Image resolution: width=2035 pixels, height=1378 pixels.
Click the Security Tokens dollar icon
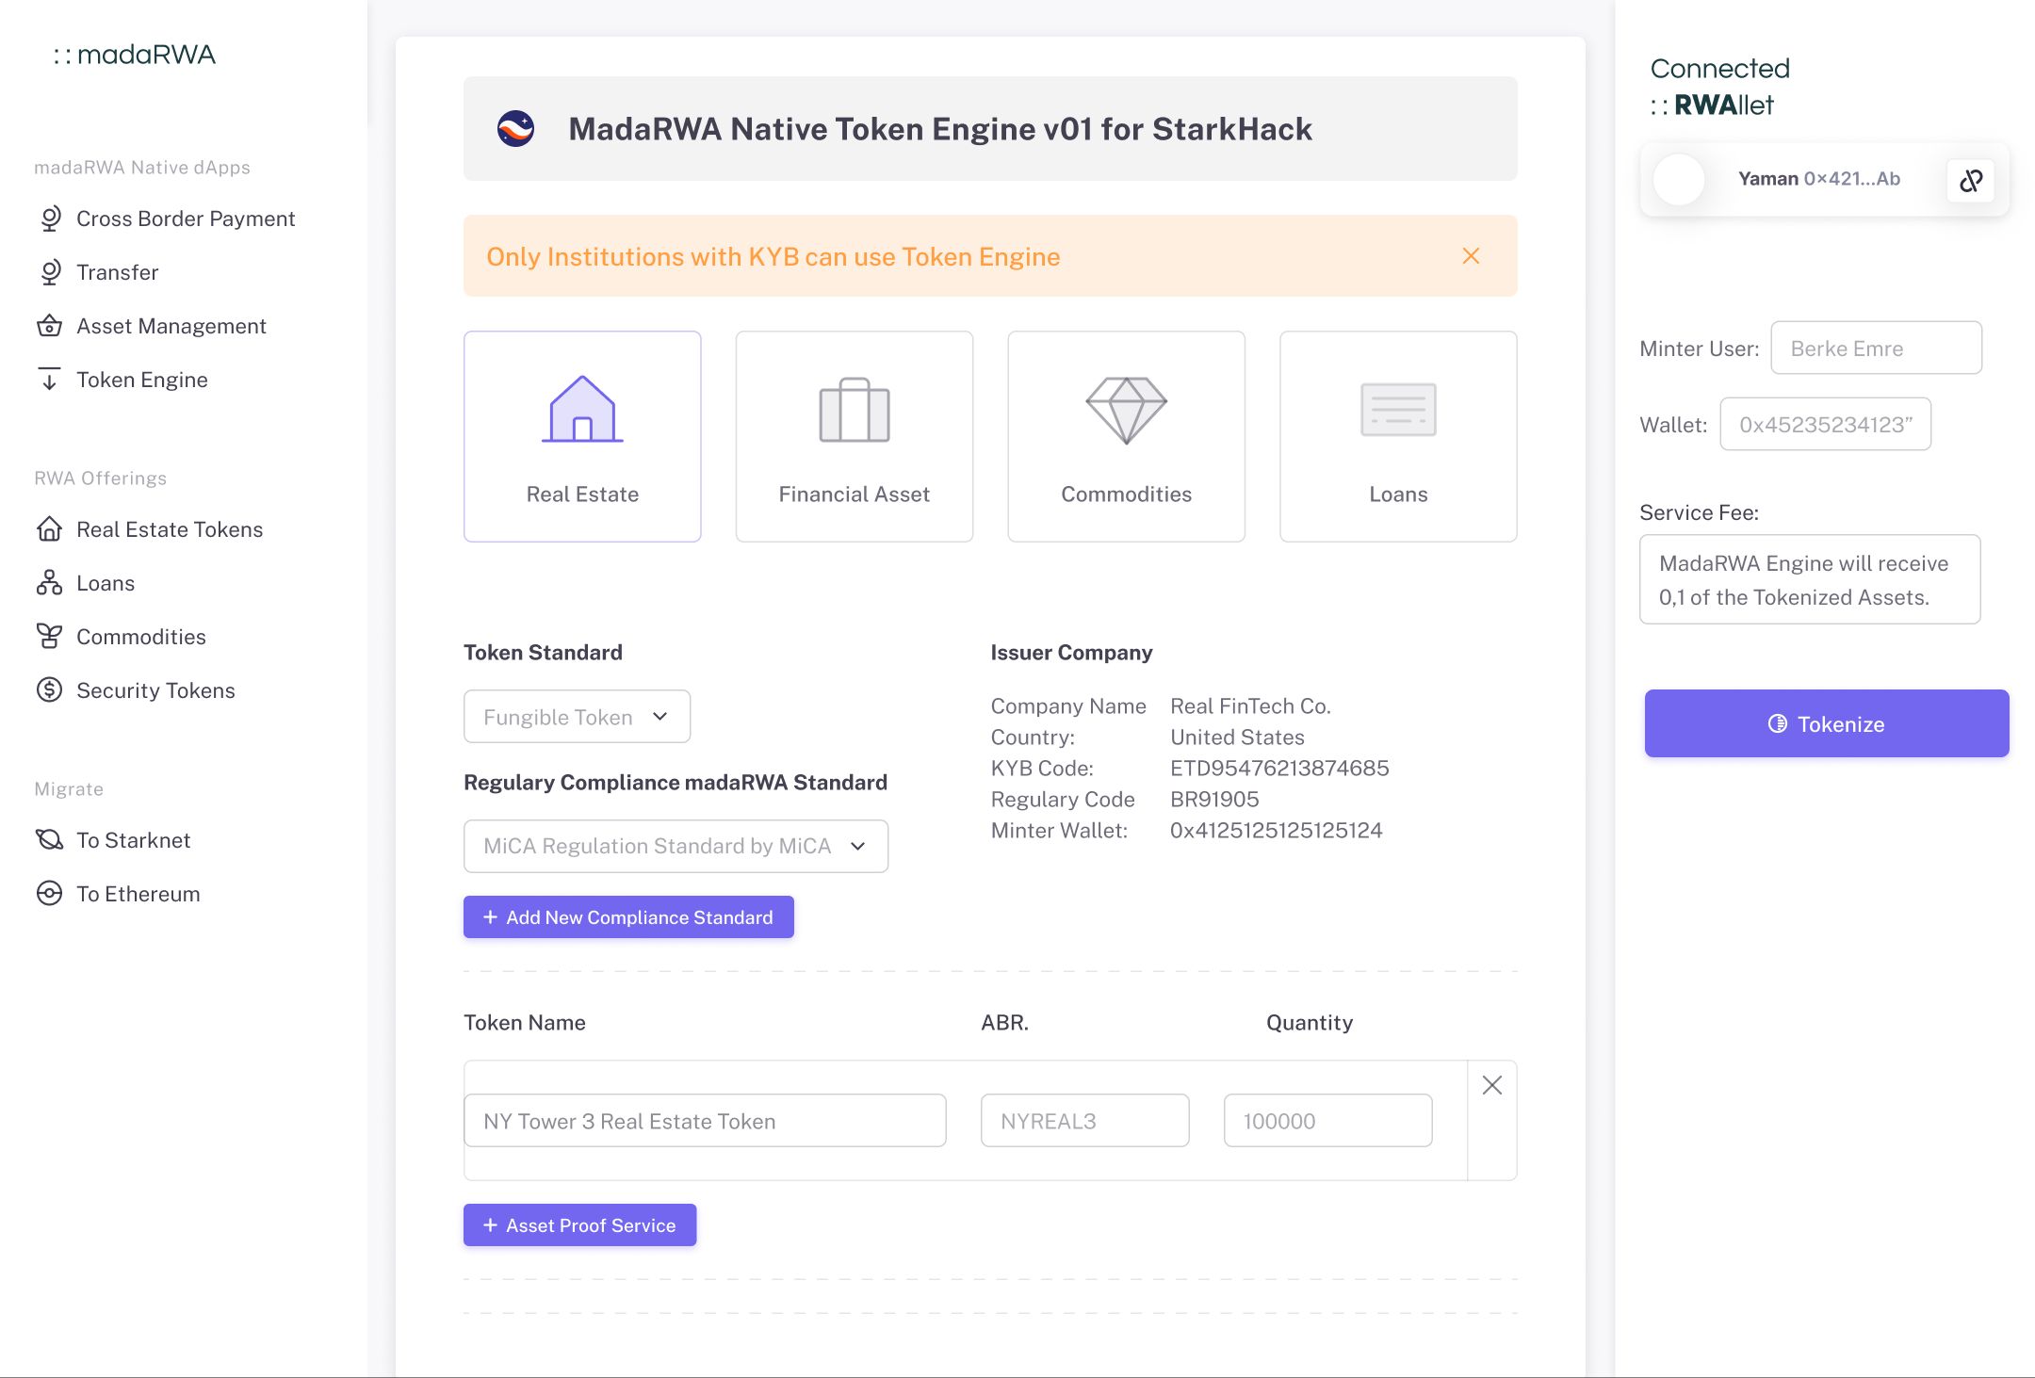[49, 689]
